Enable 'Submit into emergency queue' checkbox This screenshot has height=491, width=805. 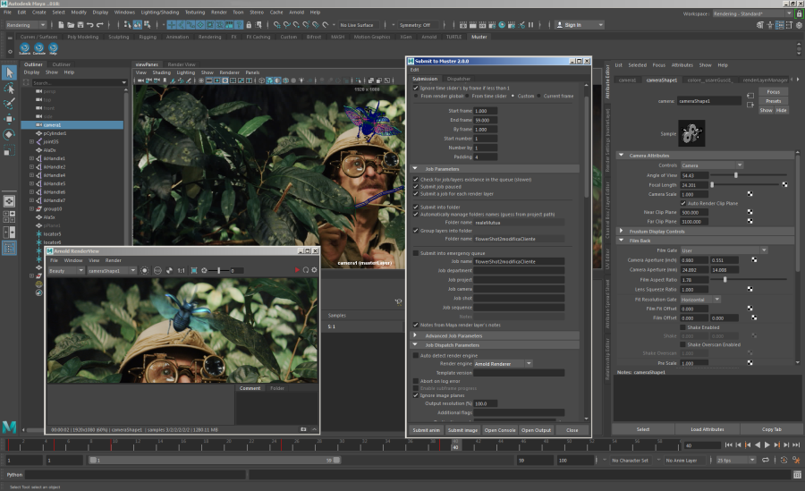(415, 253)
